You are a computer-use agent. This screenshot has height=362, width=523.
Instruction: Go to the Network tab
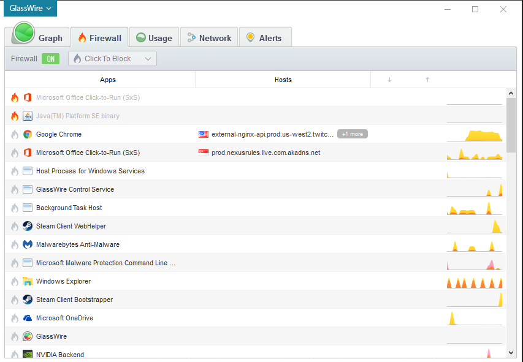(209, 37)
